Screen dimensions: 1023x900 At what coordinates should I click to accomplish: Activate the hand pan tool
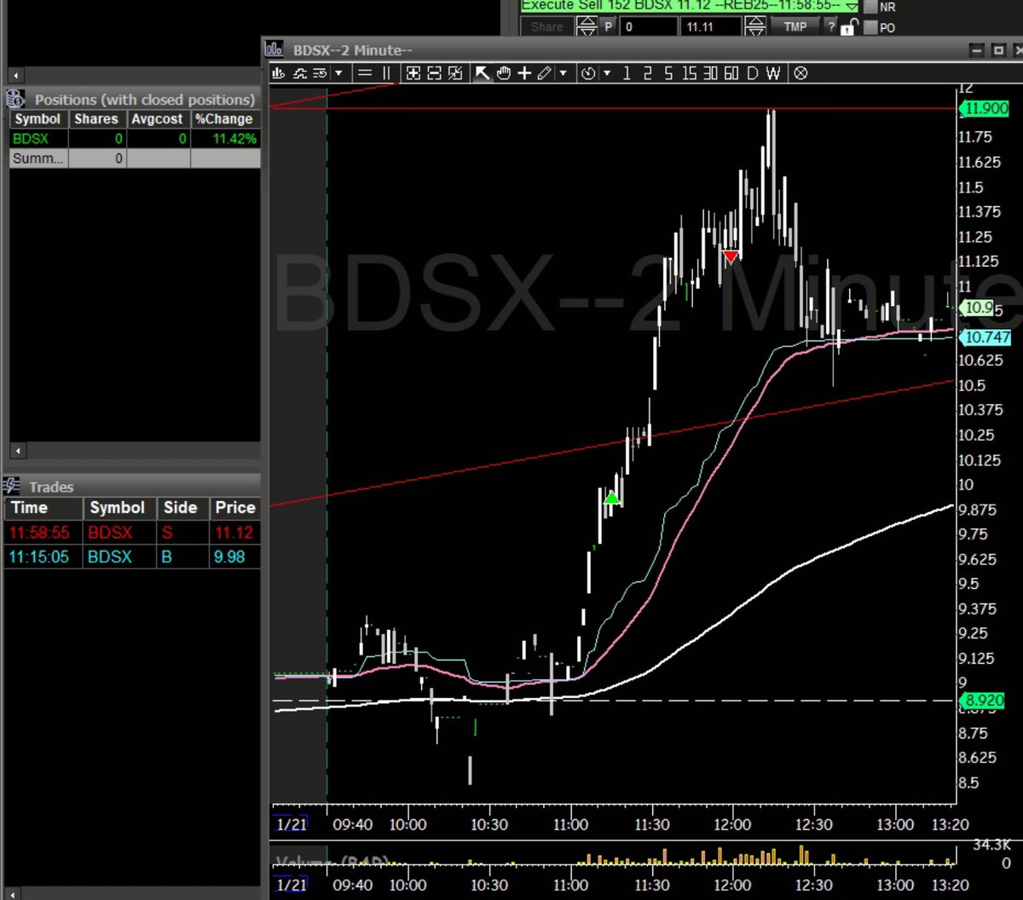pos(503,73)
